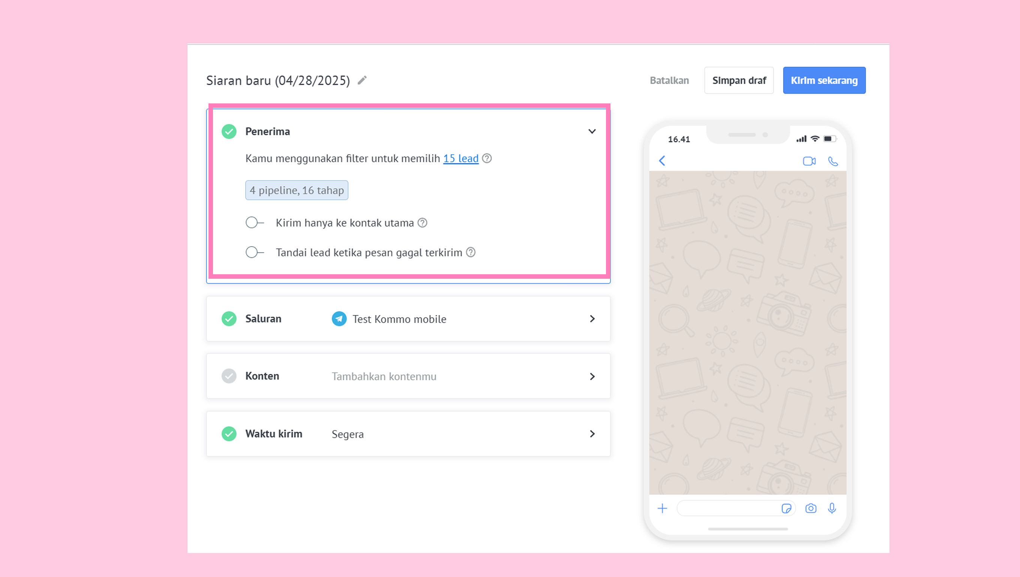The height and width of the screenshot is (577, 1020).
Task: Tap back arrow in phone preview
Action: (662, 161)
